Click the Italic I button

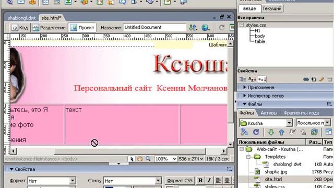tap(209, 181)
